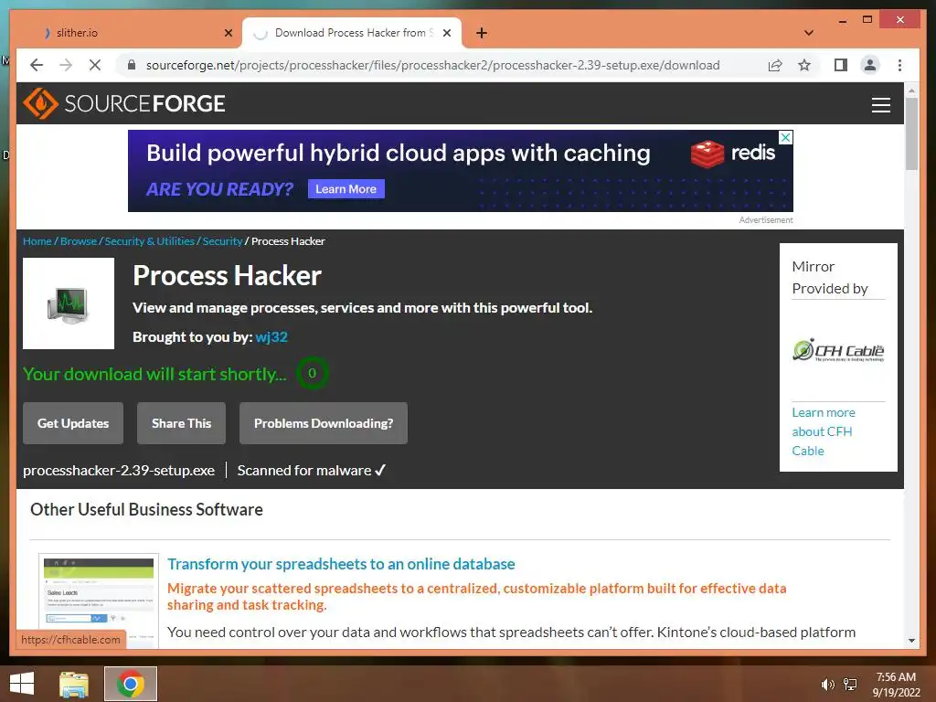Click the Process Hacker project icon
This screenshot has height=702, width=936.
point(69,303)
